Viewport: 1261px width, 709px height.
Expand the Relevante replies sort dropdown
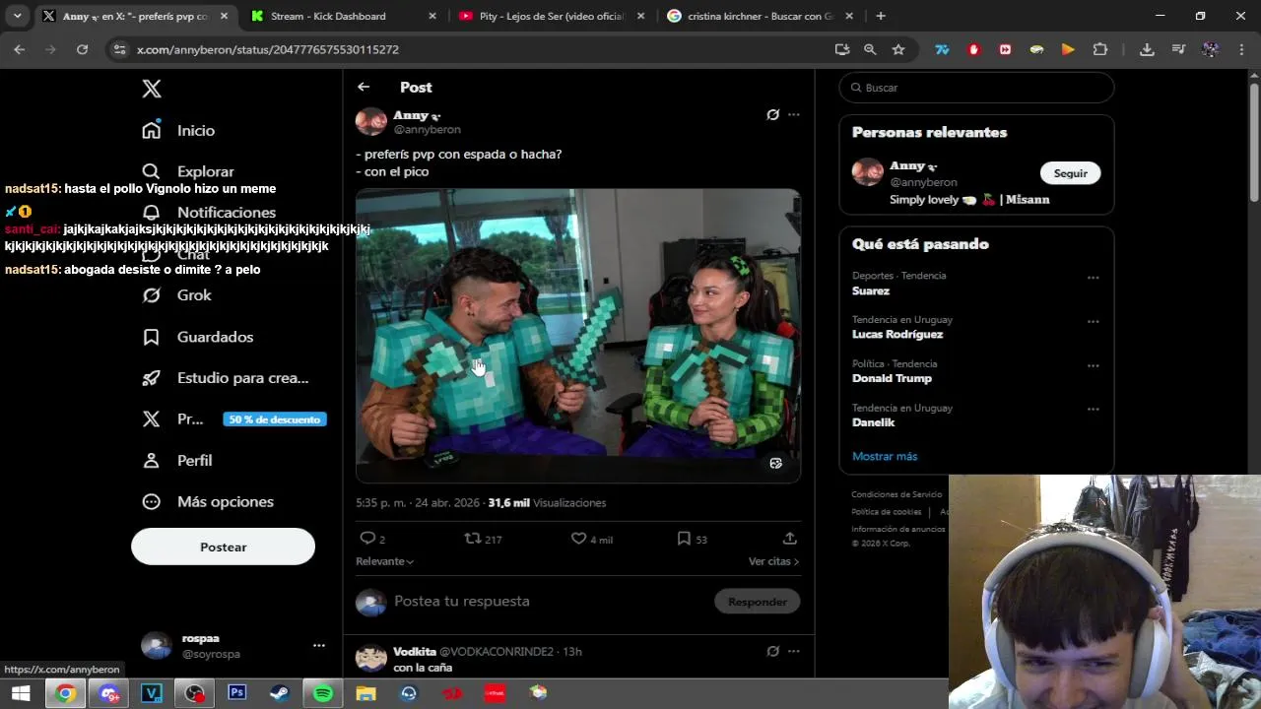pos(384,561)
